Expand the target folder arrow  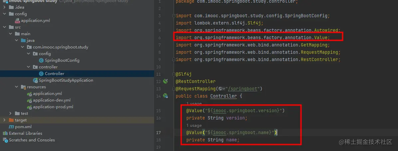pyautogui.click(x=4, y=120)
